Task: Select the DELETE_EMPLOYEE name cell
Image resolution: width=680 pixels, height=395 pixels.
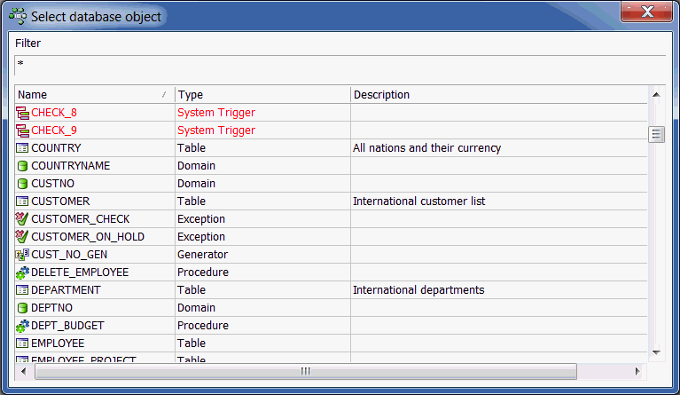Action: click(x=80, y=273)
